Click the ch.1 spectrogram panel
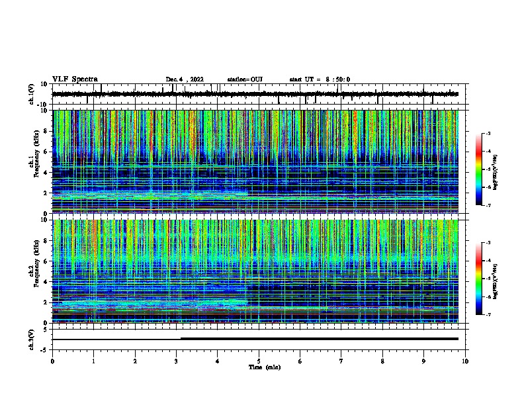524x405 pixels. (255, 161)
